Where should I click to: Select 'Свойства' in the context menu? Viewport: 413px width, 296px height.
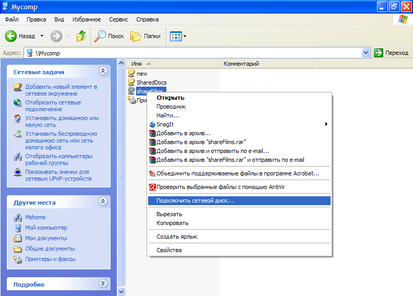coord(169,250)
